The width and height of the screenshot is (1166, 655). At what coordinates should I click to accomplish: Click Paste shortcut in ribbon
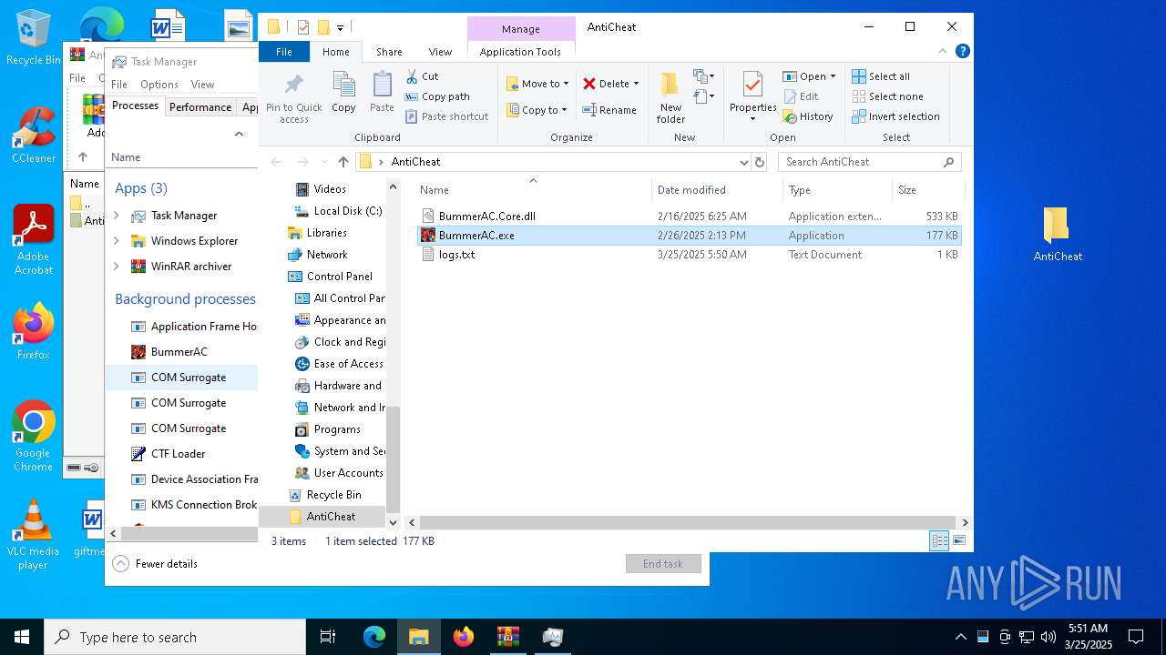(x=447, y=116)
